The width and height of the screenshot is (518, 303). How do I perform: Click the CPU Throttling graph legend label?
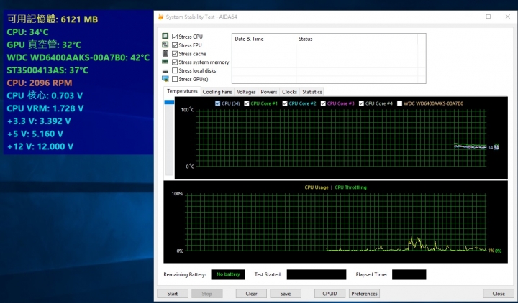350,187
